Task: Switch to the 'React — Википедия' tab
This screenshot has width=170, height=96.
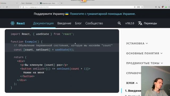Action: pos(29,3)
